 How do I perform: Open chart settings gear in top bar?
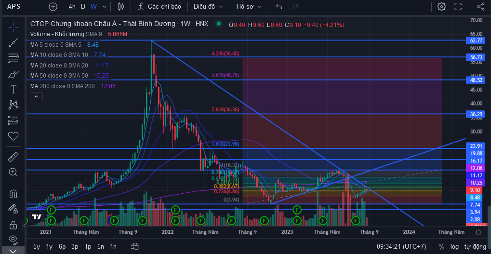point(441,7)
